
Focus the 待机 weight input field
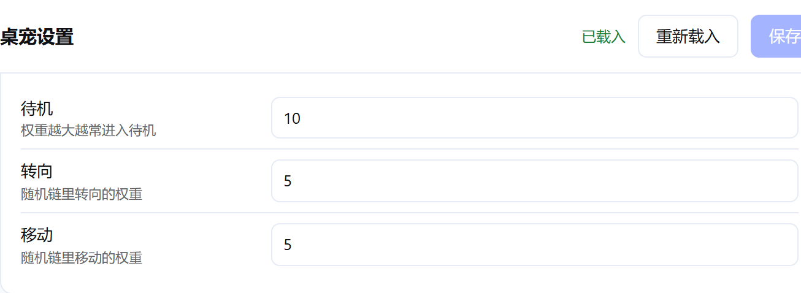click(535, 118)
